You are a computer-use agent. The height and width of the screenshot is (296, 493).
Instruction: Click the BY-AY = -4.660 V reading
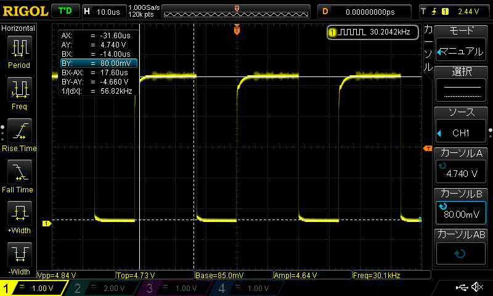coord(95,82)
